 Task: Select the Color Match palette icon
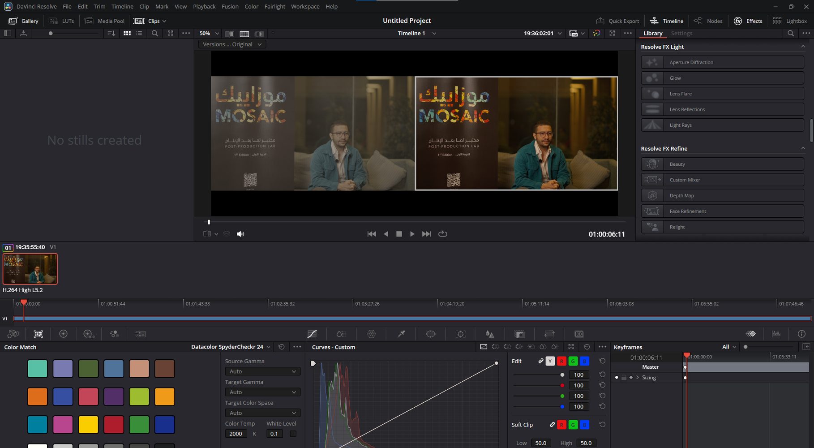[x=39, y=334]
